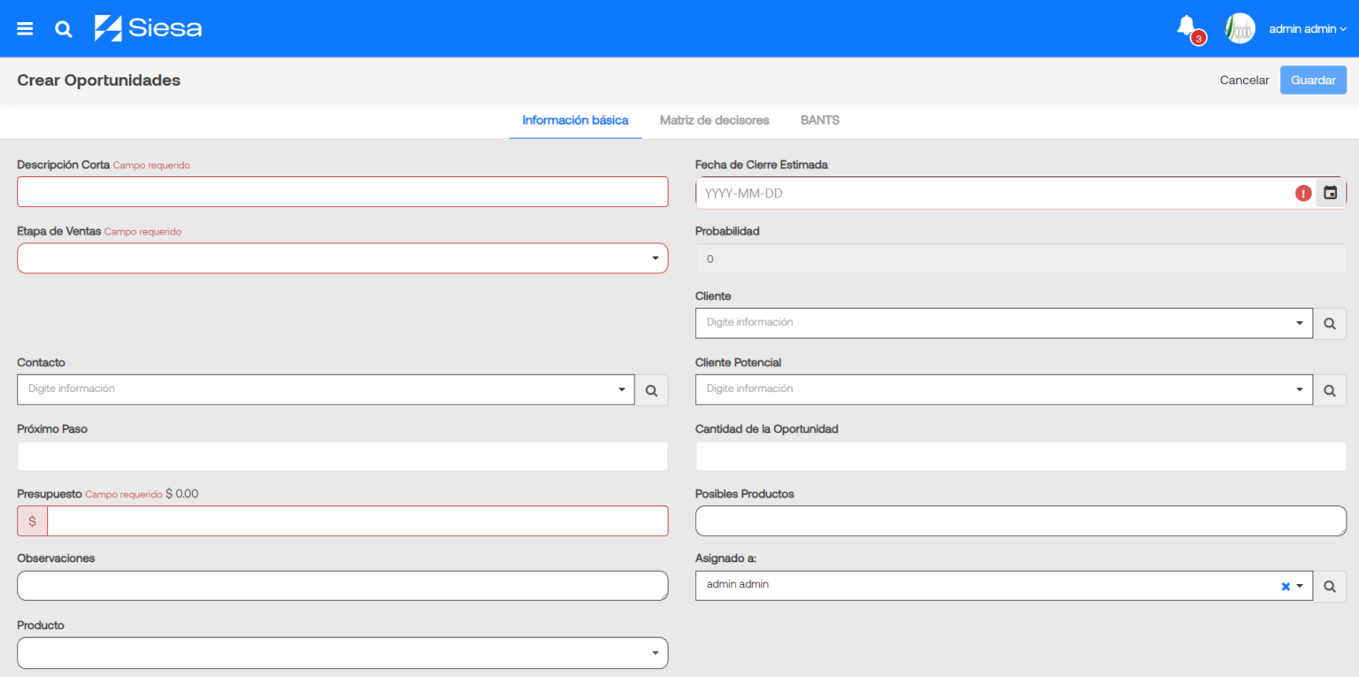Focus the Presupuesto amount input
Screen dimensions: 1359x677
[357, 521]
